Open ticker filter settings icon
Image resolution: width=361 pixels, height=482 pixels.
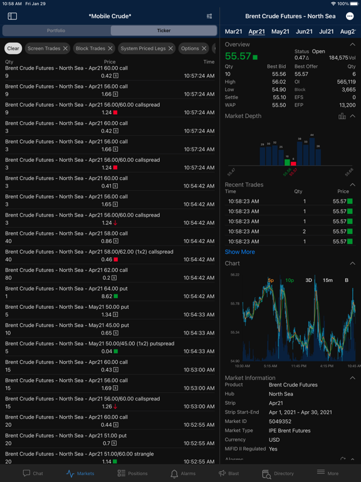pos(209,16)
